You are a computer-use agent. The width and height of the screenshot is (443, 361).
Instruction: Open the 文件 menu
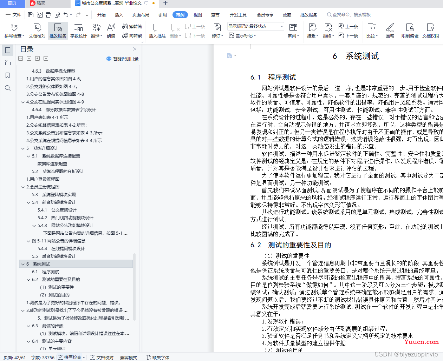click(x=13, y=15)
